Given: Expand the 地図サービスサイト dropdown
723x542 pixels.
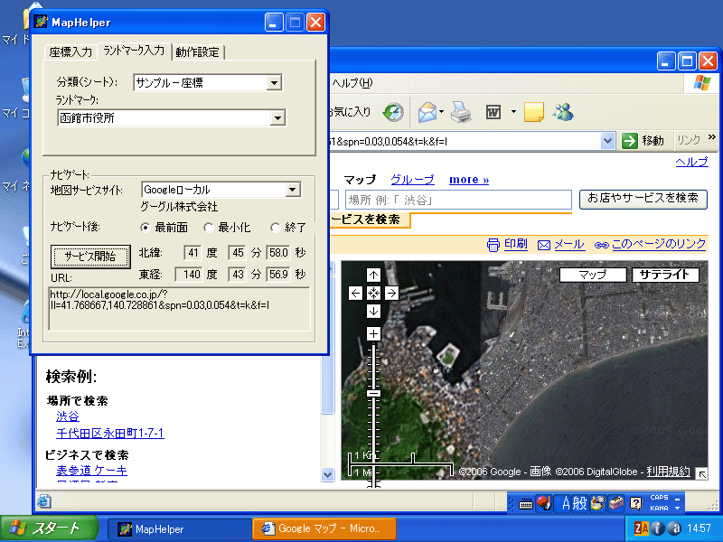Looking at the screenshot, I should click(292, 190).
